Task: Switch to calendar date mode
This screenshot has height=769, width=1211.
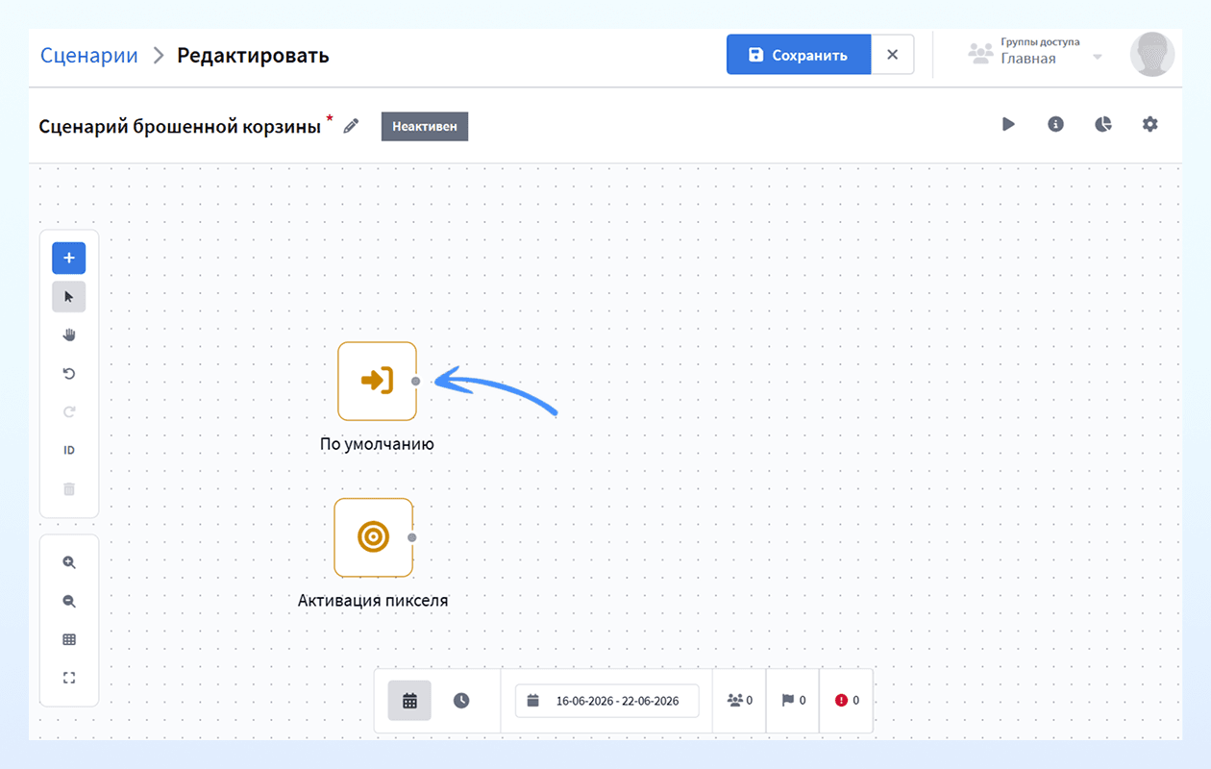Action: [x=409, y=700]
